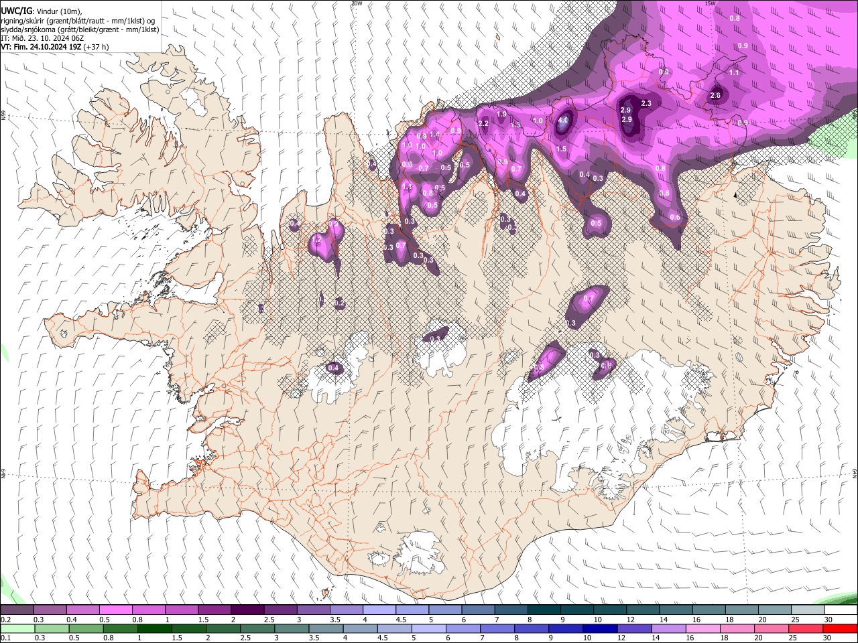
Task: Pick rain legend swatch starting at 30
Action: [x=841, y=628]
